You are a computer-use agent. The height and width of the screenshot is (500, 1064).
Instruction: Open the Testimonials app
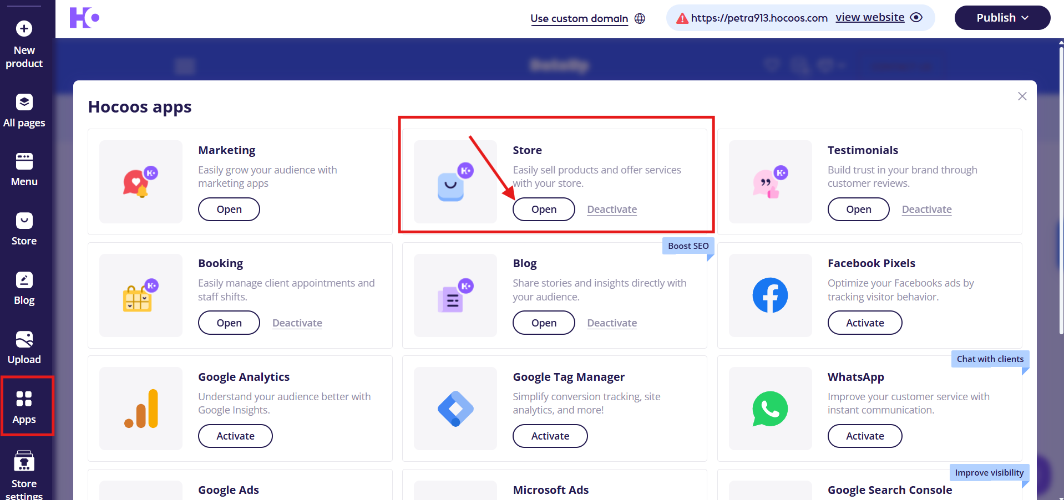pos(859,210)
